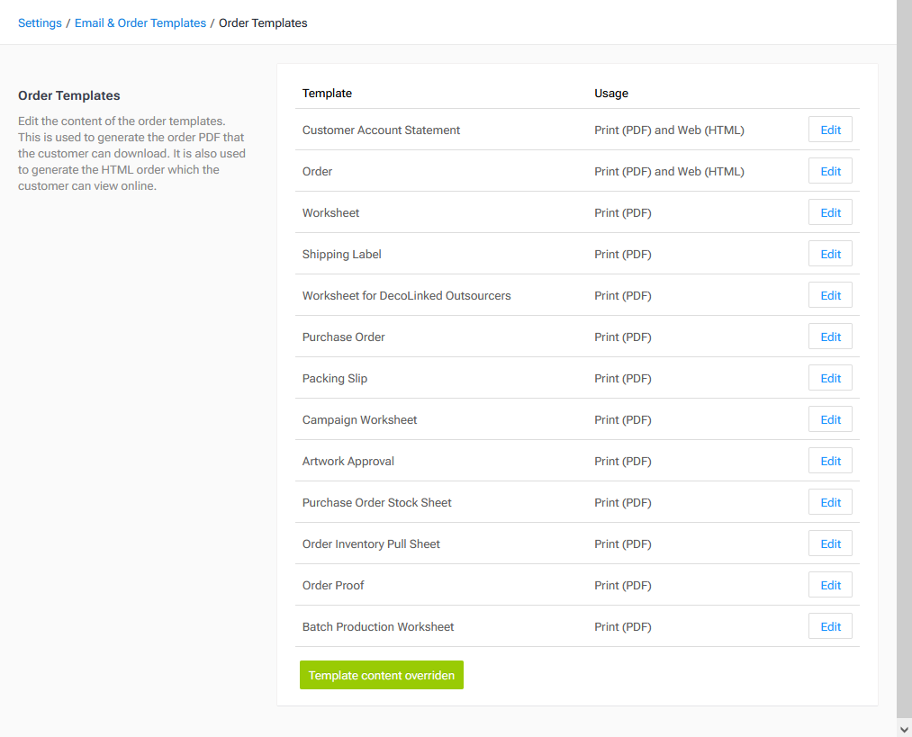
Task: Edit the Worksheet template
Action: pyautogui.click(x=829, y=211)
